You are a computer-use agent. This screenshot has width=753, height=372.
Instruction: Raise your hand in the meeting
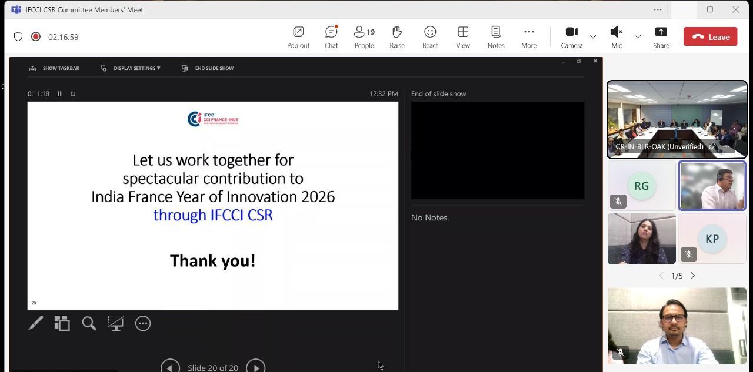point(397,36)
